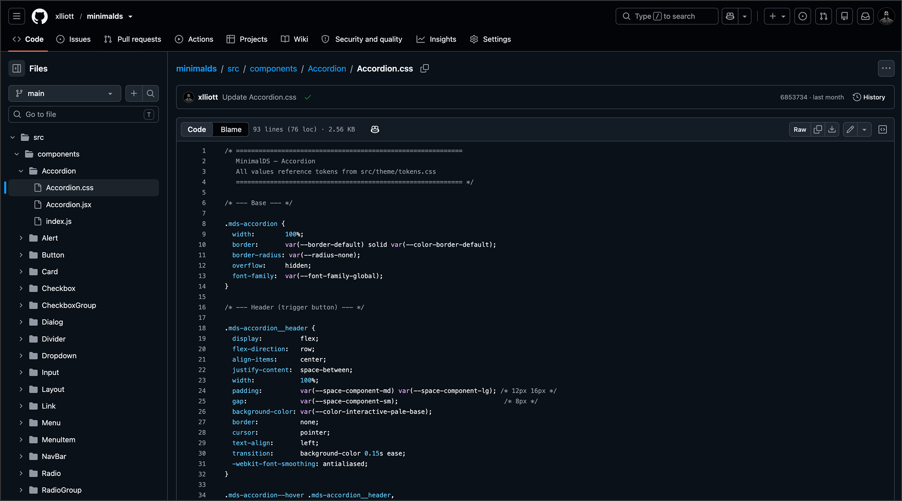902x501 pixels.
Task: Open the user profile avatar menu
Action: click(886, 16)
